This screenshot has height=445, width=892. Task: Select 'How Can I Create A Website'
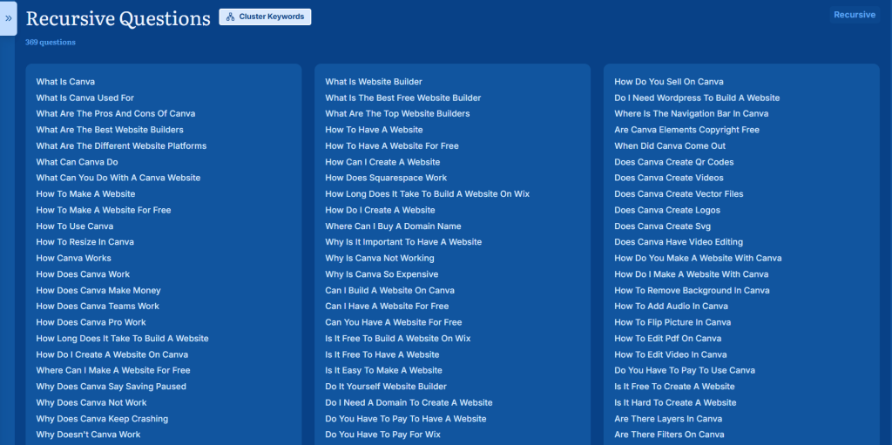(x=383, y=162)
